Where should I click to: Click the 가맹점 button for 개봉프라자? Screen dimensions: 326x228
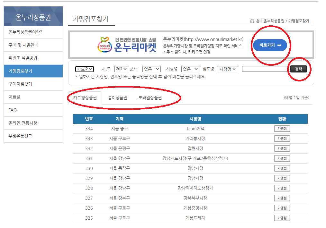[282, 218]
